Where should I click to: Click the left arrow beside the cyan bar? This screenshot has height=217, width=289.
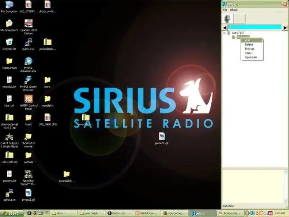[x=225, y=28]
